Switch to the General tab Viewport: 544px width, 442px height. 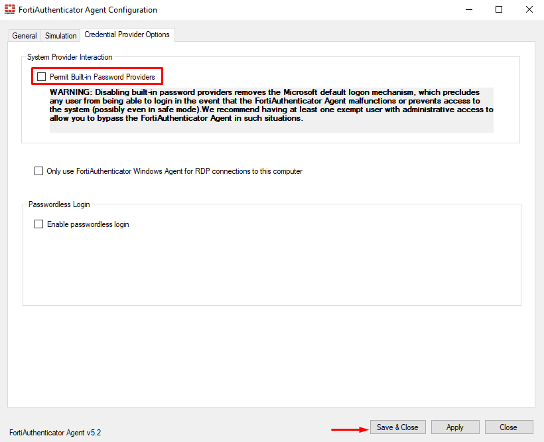24,35
